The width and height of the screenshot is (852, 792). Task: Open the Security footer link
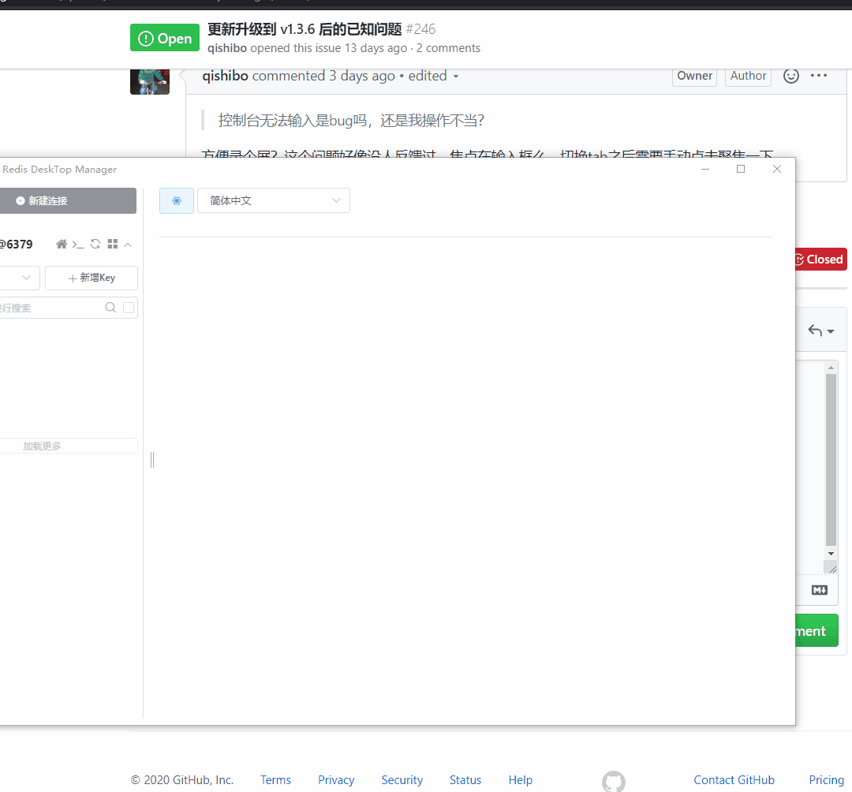[x=402, y=780]
